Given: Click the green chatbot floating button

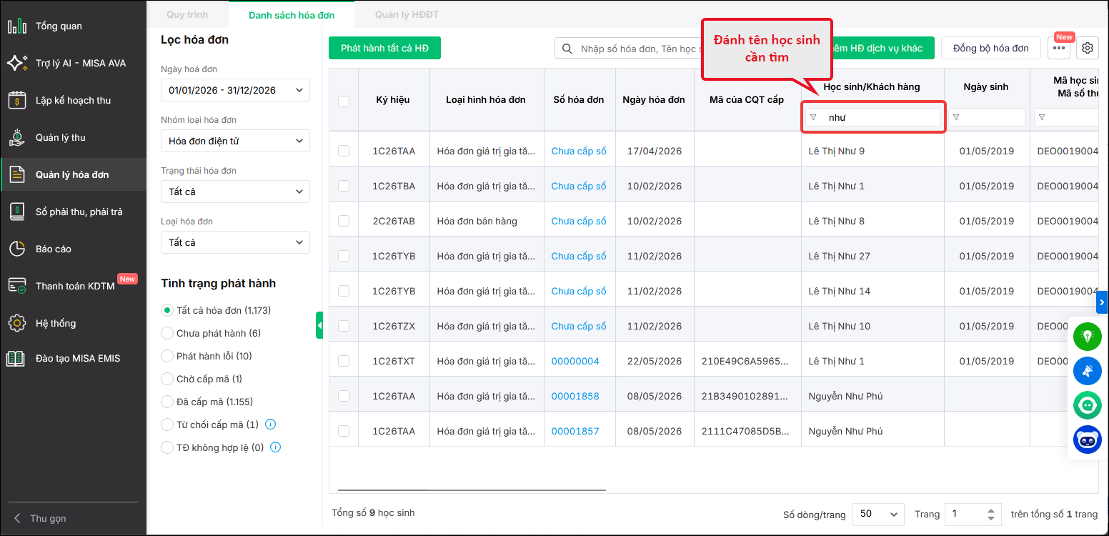Looking at the screenshot, I should point(1088,405).
